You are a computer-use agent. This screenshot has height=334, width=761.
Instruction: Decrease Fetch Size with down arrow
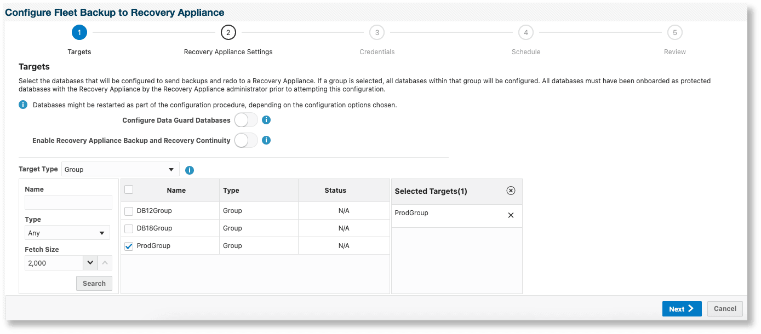(90, 263)
